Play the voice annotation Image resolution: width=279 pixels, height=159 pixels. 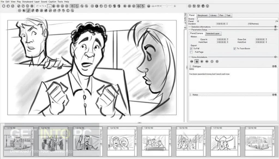(201, 61)
